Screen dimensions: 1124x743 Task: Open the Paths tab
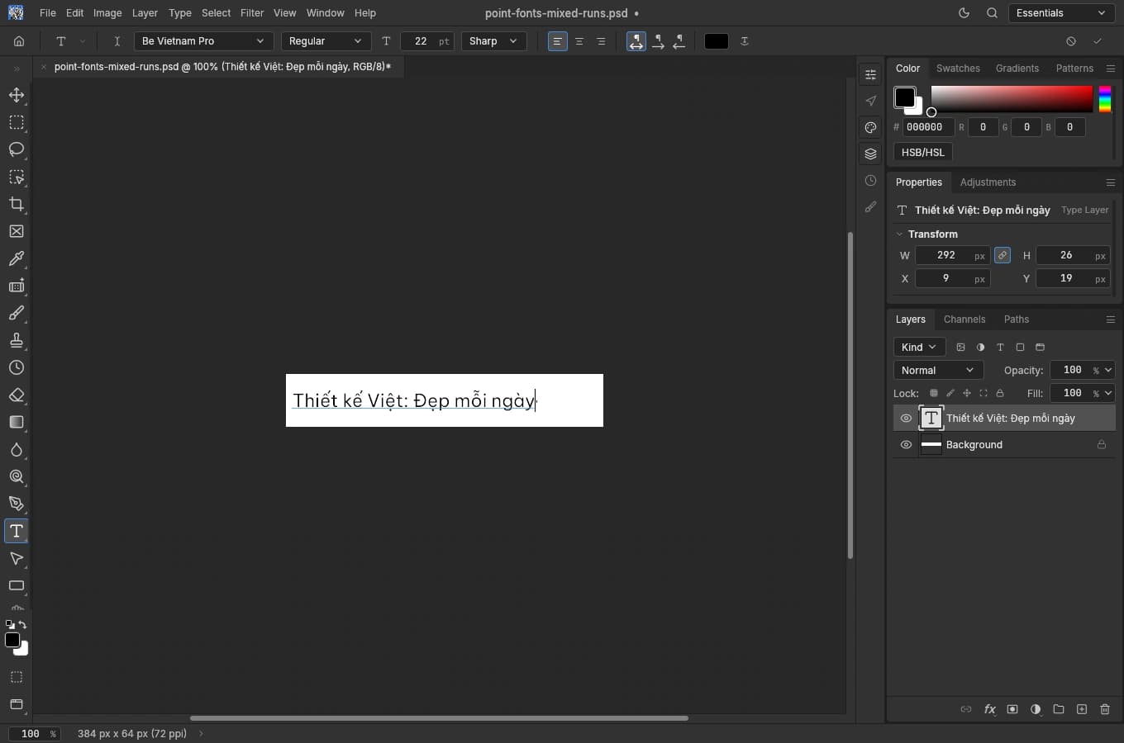[x=1017, y=319]
